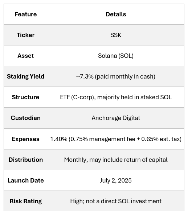Select the Ticker row label

pos(25,35)
